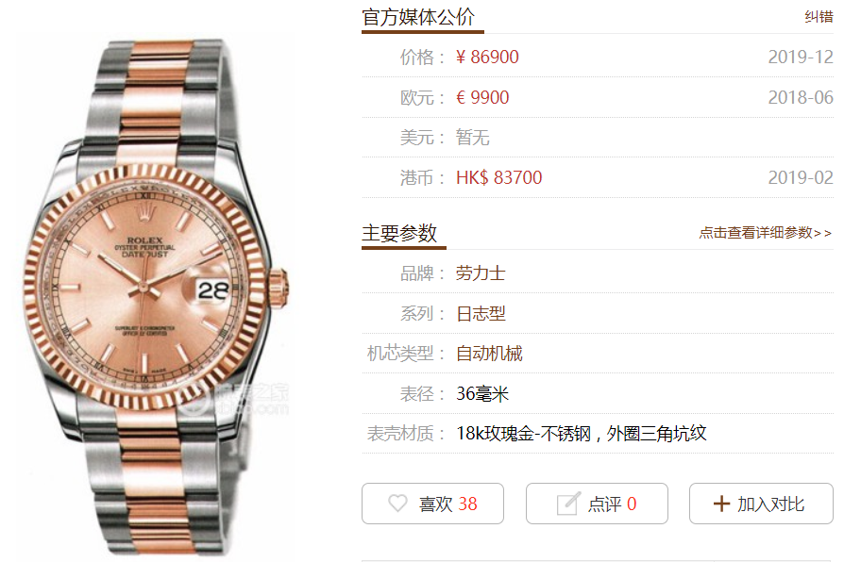
Task: Click the € 9900 euro price
Action: tap(482, 97)
